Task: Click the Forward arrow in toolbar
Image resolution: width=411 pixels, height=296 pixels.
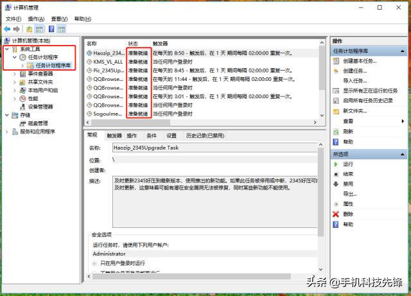Action: 16,29
